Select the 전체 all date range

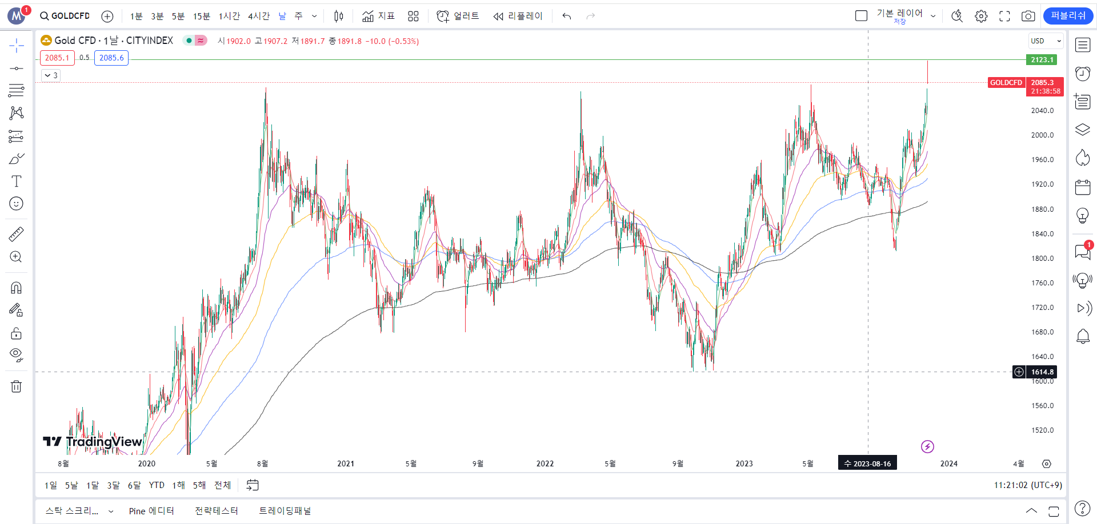pyautogui.click(x=222, y=485)
